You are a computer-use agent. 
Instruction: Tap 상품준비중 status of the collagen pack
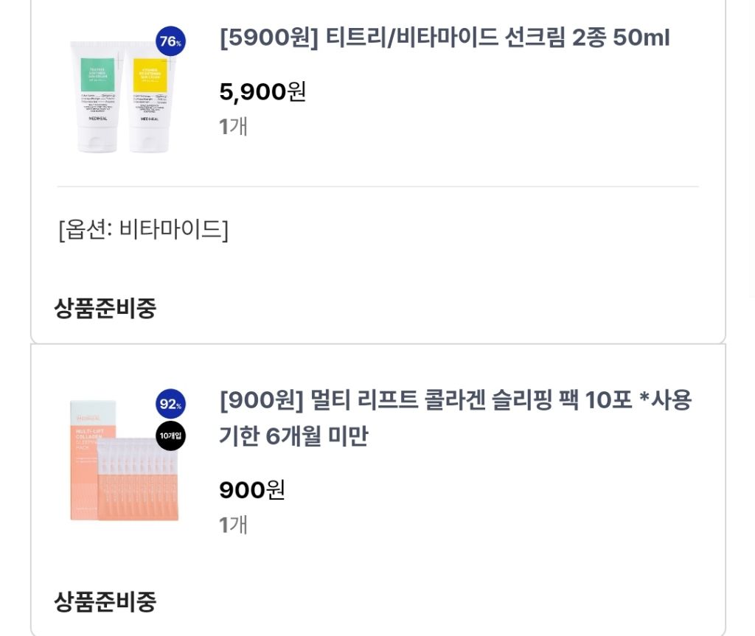click(x=105, y=601)
